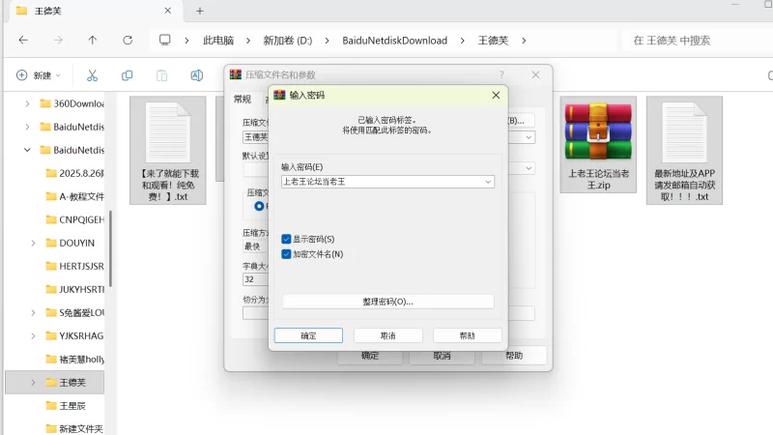The width and height of the screenshot is (773, 435).
Task: Open the A-教程文件 folder in tree
Action: 74,196
